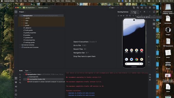Click the emulator volume down icon

click(x=124, y=16)
